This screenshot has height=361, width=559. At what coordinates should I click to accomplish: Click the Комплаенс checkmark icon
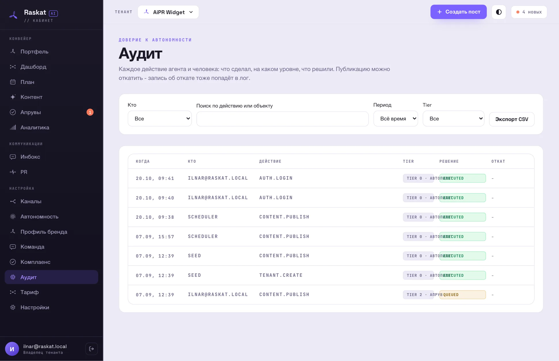click(x=13, y=262)
